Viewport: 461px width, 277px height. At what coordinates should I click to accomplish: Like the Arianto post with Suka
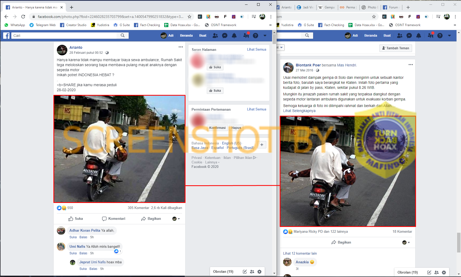(x=76, y=219)
